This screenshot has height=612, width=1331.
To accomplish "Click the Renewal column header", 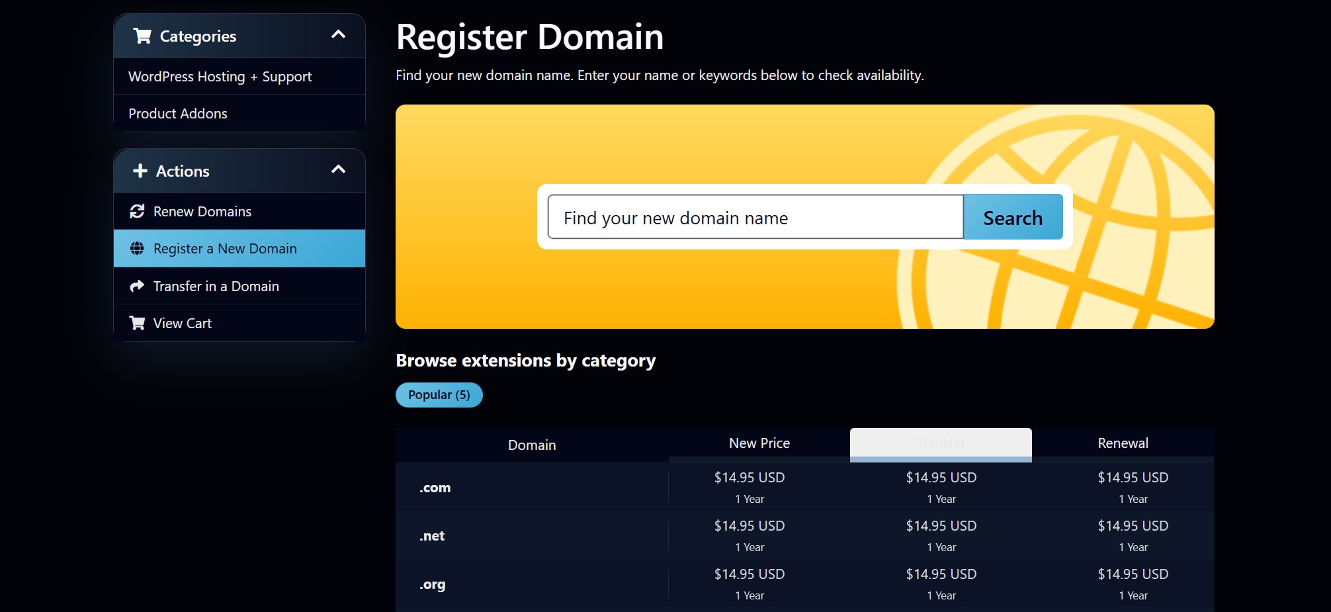I will tap(1123, 443).
